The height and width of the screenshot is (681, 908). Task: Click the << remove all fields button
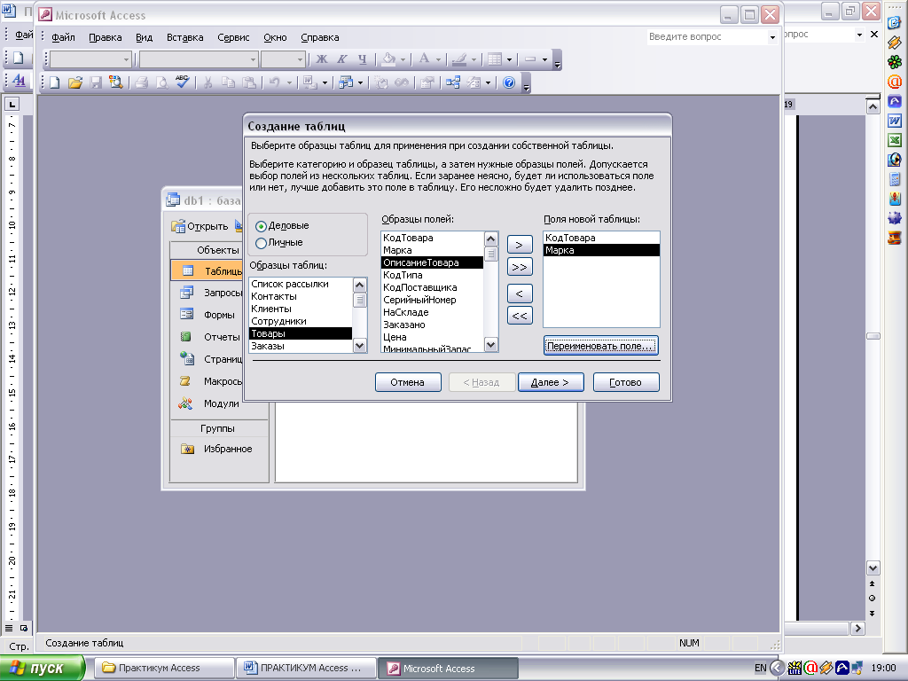coord(520,316)
